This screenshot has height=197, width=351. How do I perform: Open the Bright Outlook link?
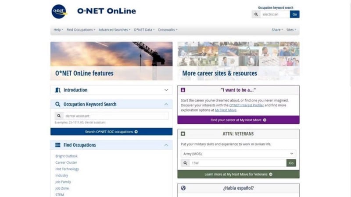(x=67, y=156)
